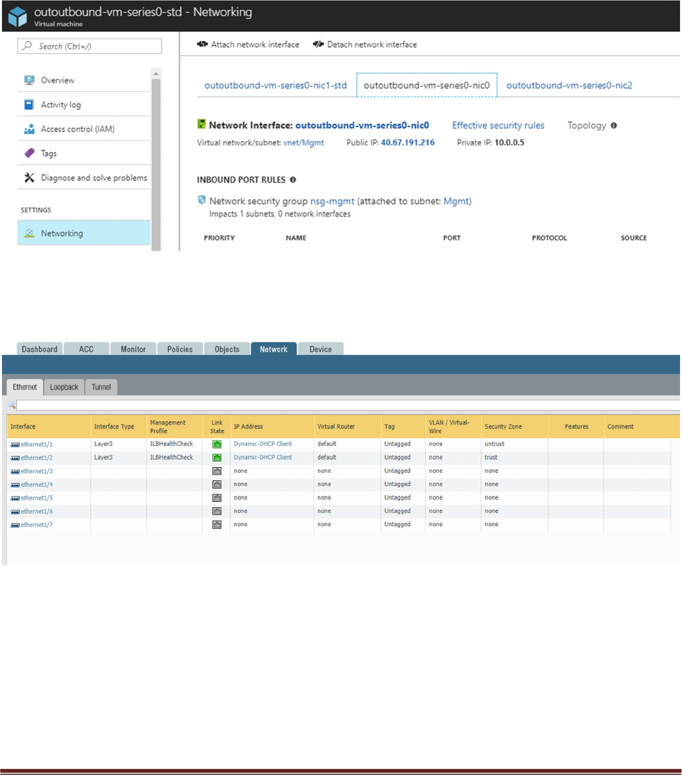Click the green link state icon for ethernet1/2
Viewport: 682px width, 775px height.
(217, 458)
